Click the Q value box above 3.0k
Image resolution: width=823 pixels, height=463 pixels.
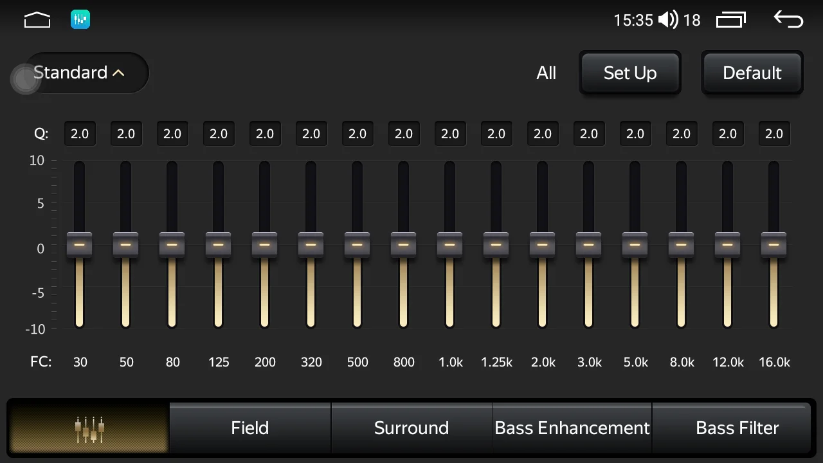[589, 134]
